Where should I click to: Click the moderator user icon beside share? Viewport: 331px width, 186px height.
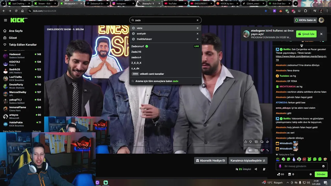[264, 169]
